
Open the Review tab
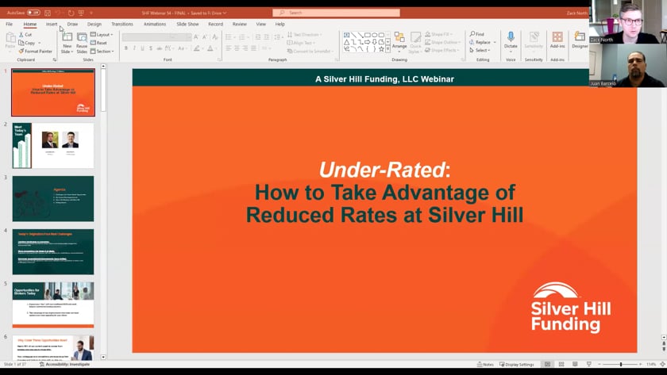point(240,25)
